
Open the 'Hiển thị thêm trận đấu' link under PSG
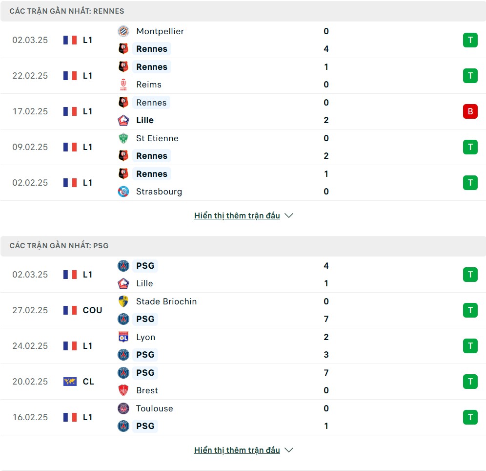(237, 450)
